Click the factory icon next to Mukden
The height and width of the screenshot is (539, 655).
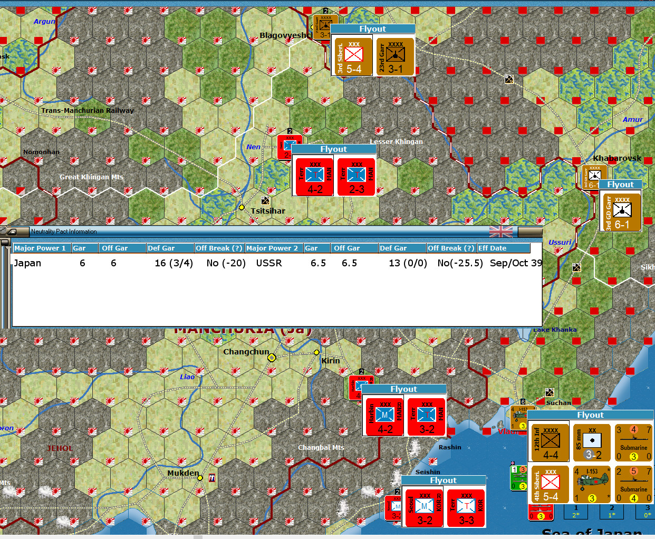[211, 478]
